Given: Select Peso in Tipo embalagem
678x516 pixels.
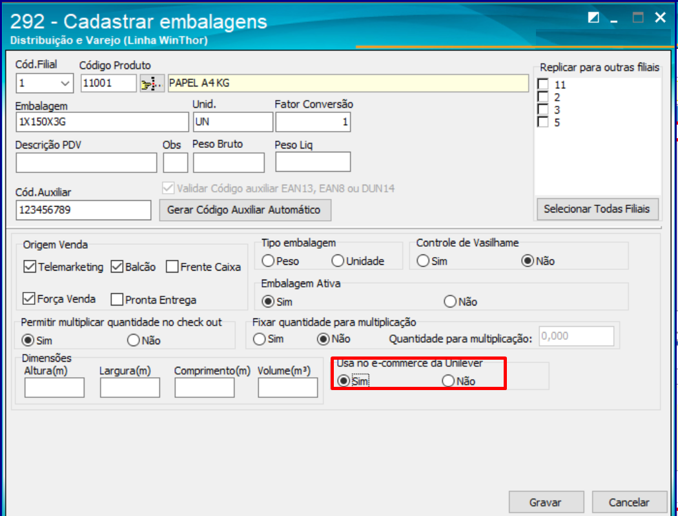Looking at the screenshot, I should coord(268,261).
